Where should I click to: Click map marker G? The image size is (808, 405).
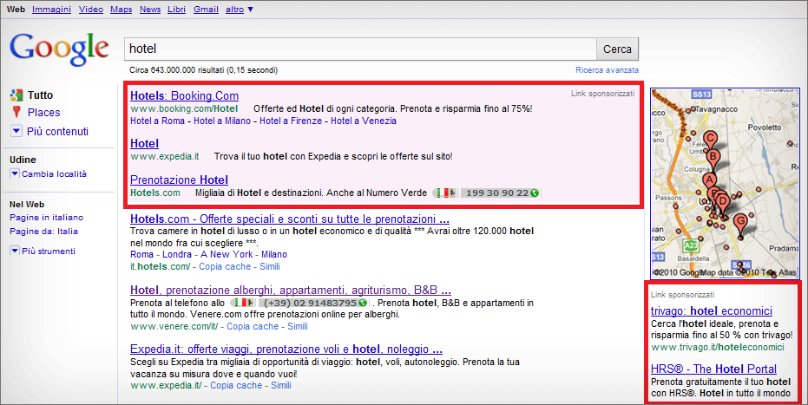[740, 224]
